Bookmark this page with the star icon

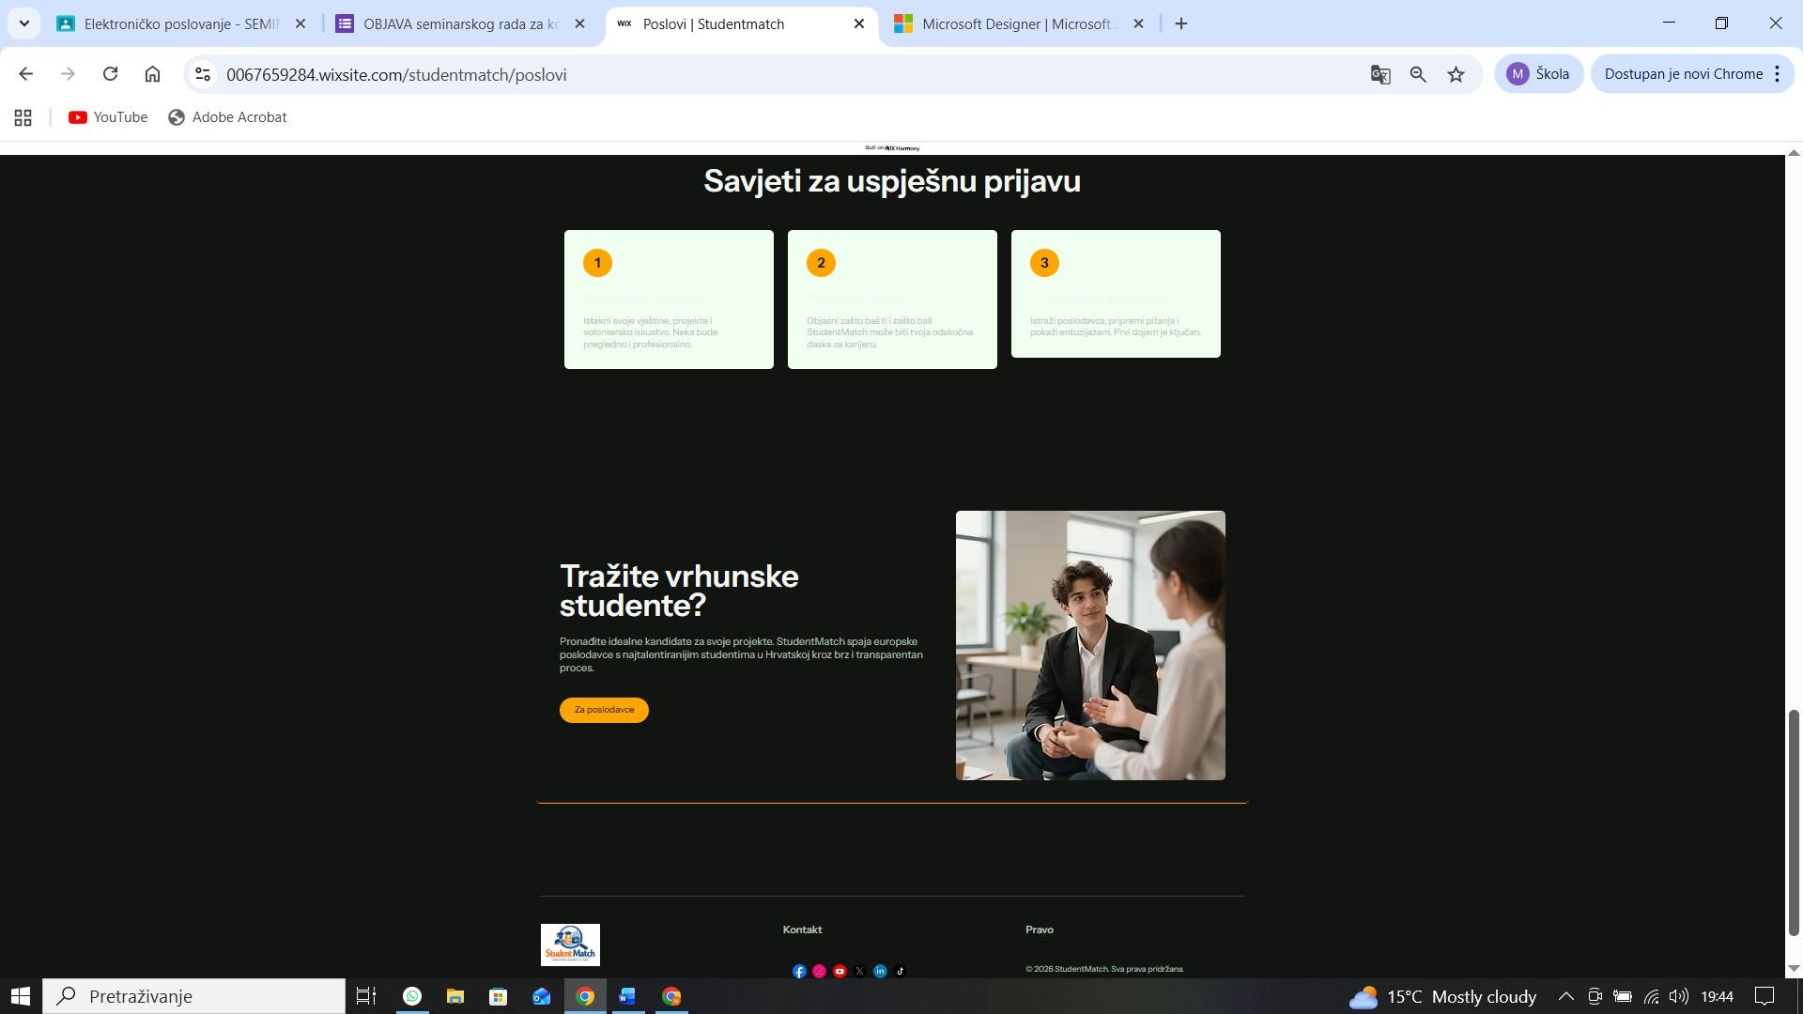[x=1456, y=74]
